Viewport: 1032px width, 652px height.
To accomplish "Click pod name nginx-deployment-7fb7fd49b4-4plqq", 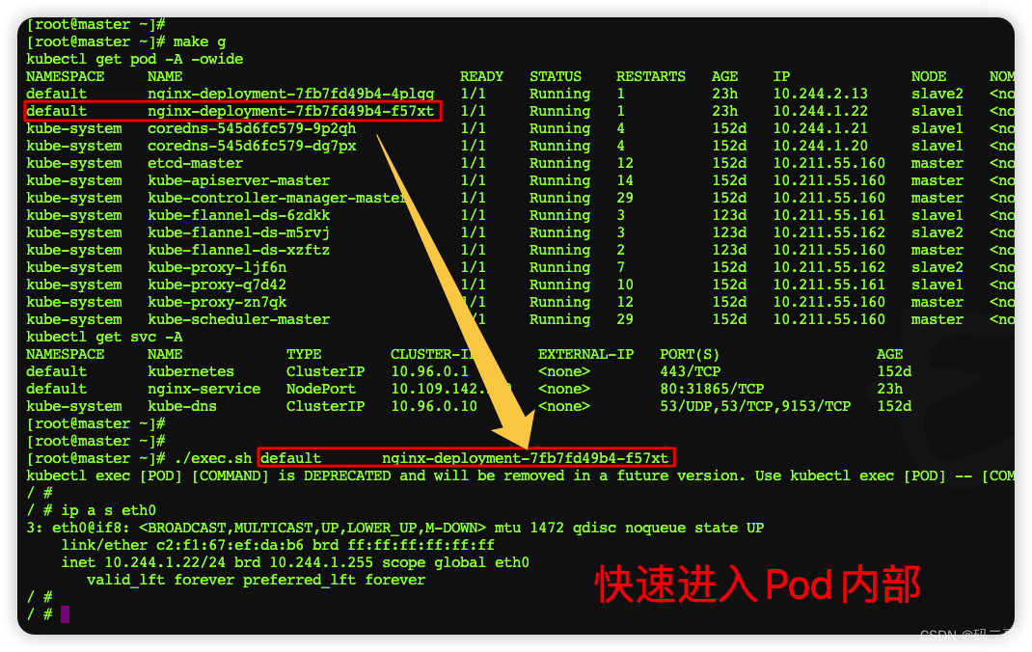I will click(x=290, y=95).
